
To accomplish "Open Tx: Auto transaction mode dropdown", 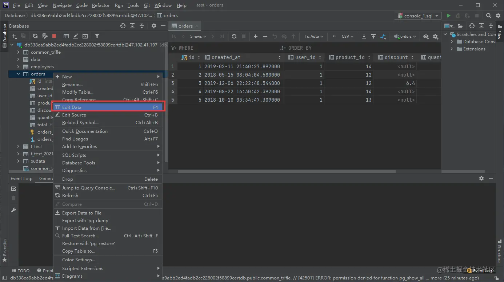I will click(x=314, y=36).
